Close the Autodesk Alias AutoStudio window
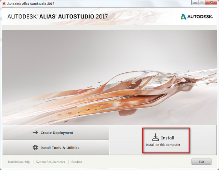 click(211, 3)
